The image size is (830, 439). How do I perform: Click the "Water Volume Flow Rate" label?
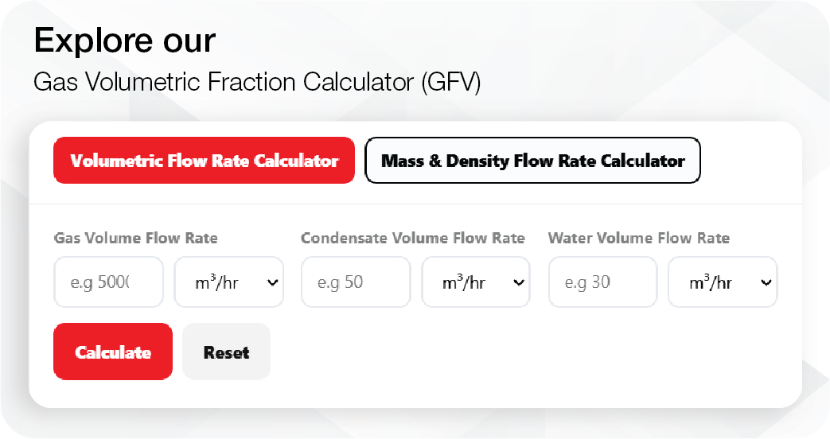pos(638,238)
